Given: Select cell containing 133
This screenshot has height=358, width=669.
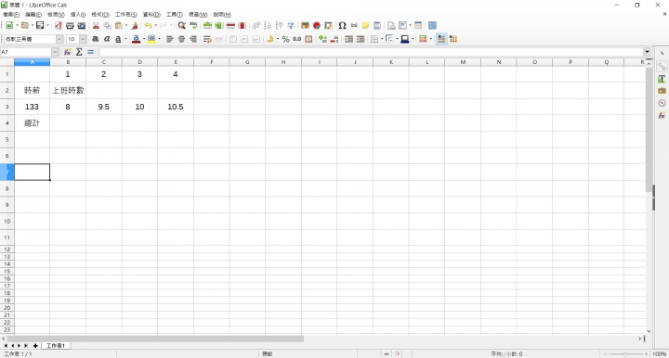Looking at the screenshot, I should (x=32, y=107).
